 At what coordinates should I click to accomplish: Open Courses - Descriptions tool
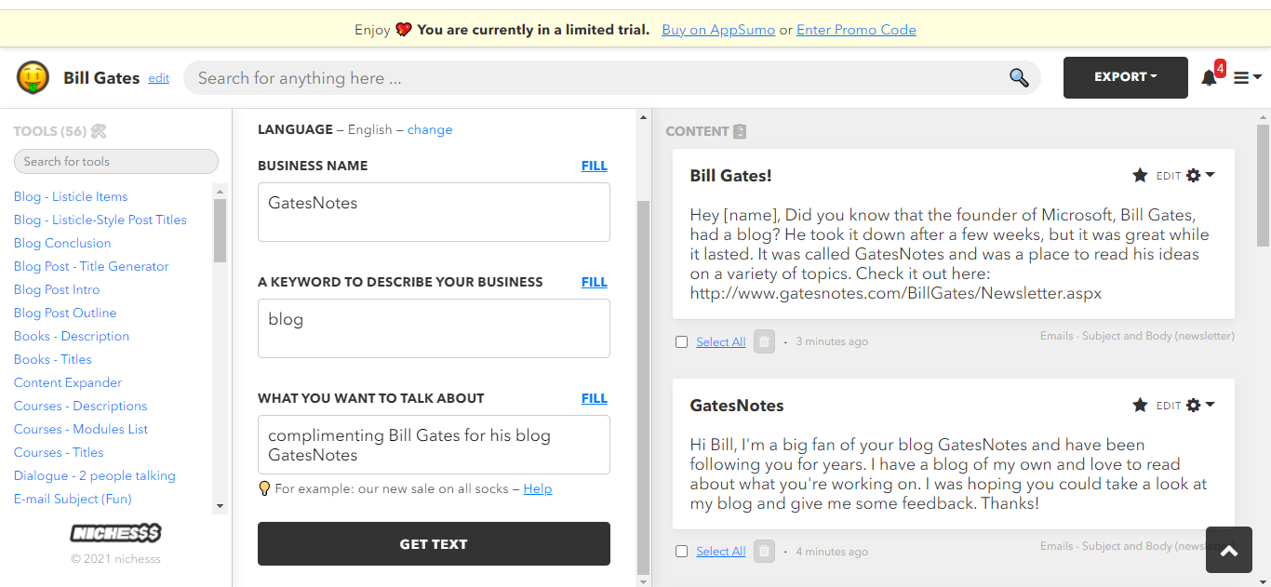pos(81,406)
